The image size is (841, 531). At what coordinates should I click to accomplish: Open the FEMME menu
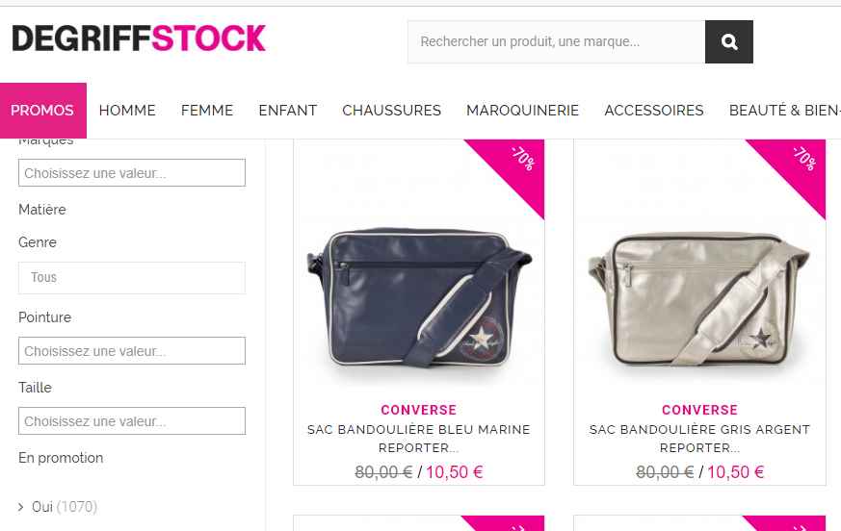(207, 111)
